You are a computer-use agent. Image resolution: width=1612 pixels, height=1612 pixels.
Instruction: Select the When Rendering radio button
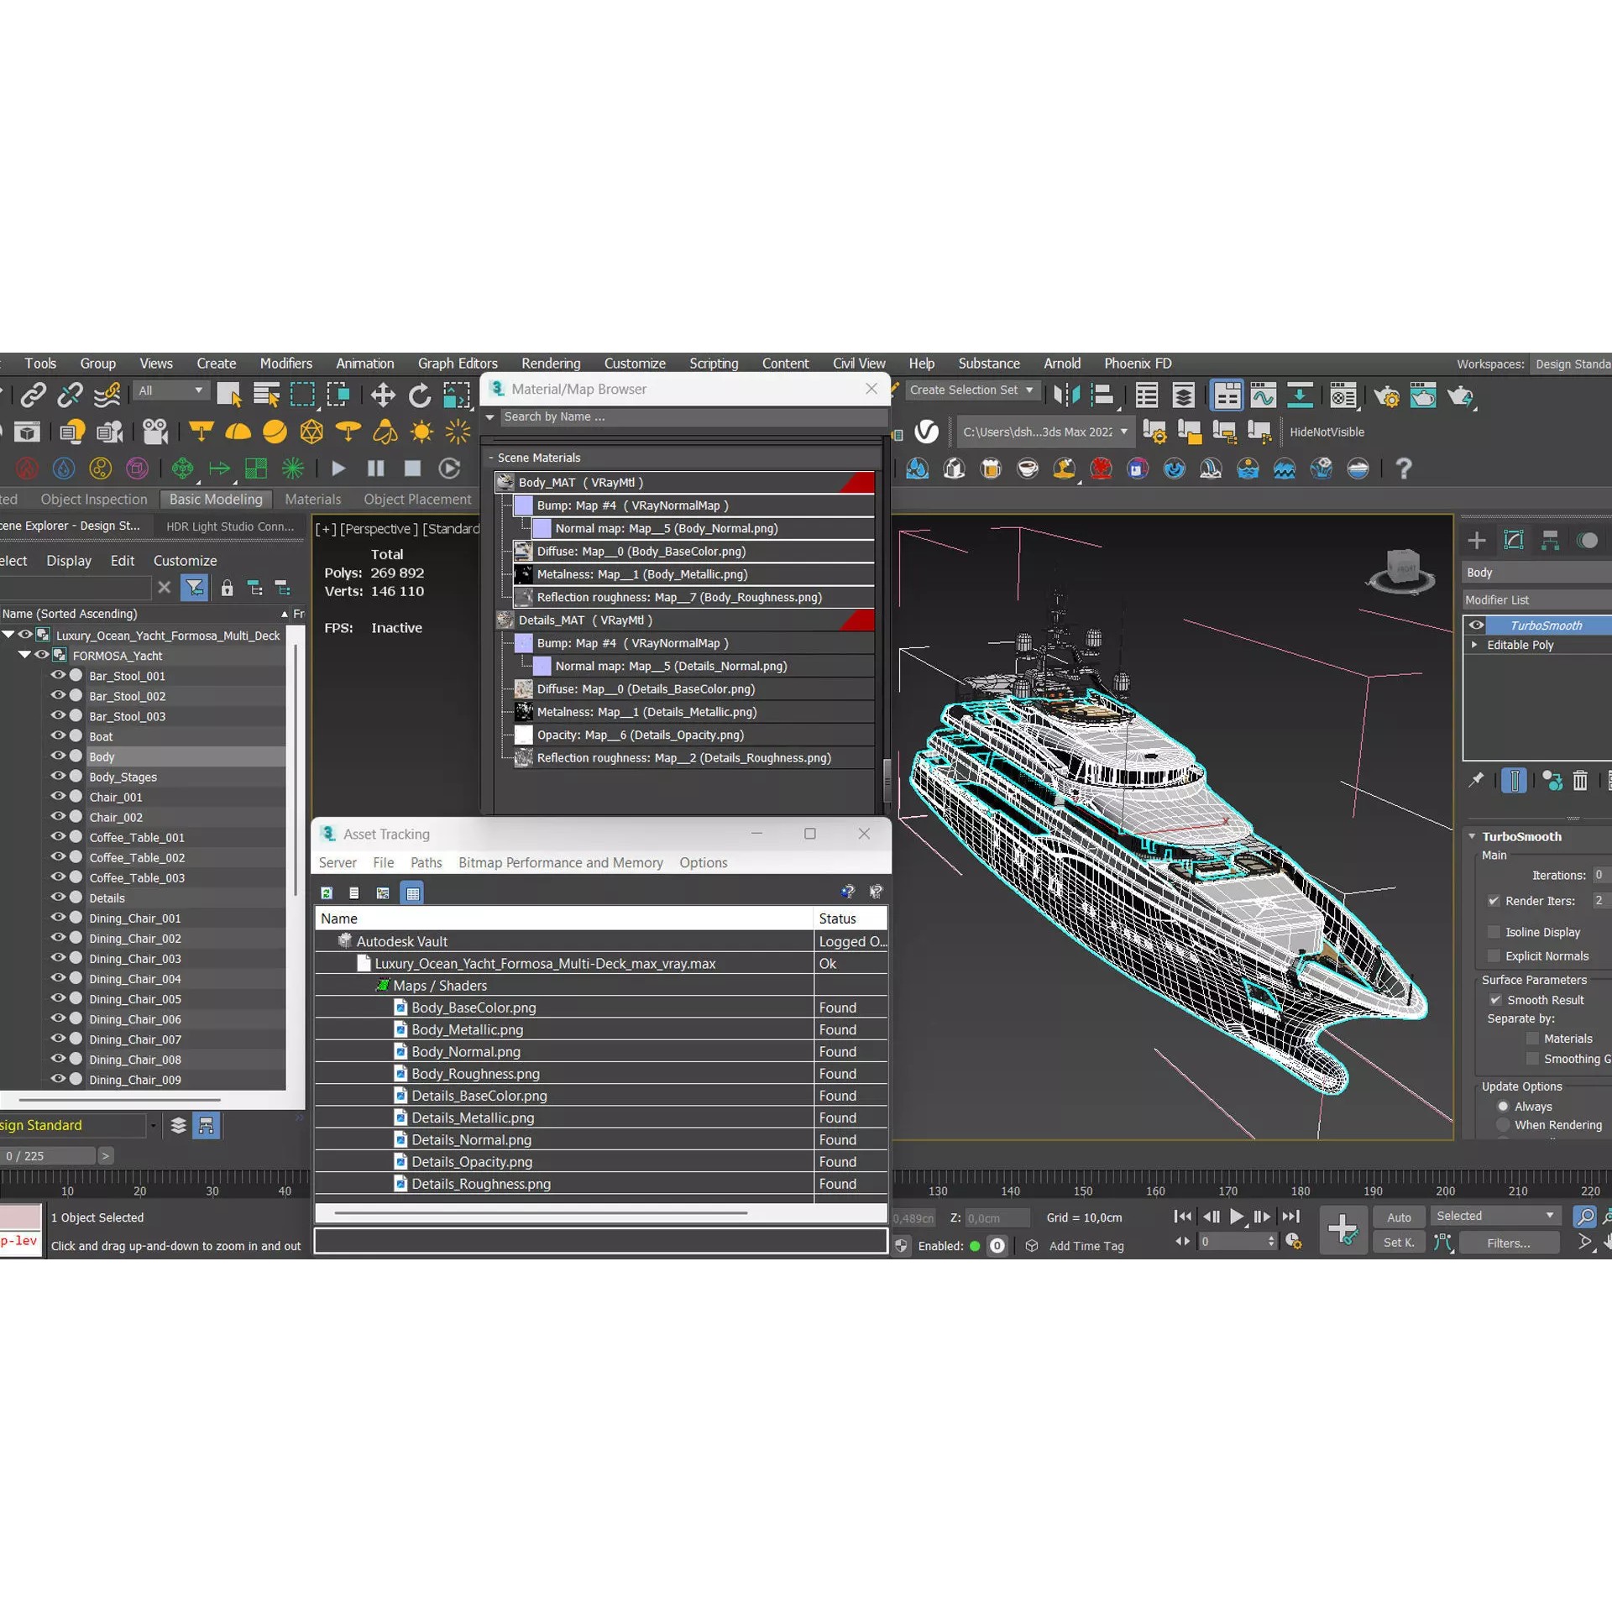click(1504, 1125)
